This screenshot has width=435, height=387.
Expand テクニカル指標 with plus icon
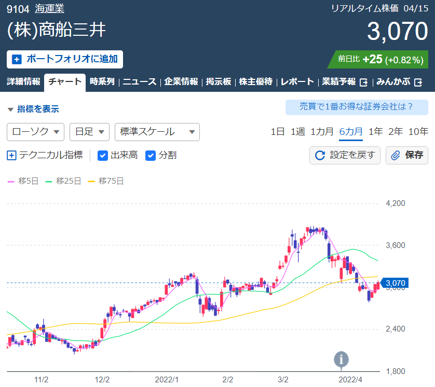11,155
